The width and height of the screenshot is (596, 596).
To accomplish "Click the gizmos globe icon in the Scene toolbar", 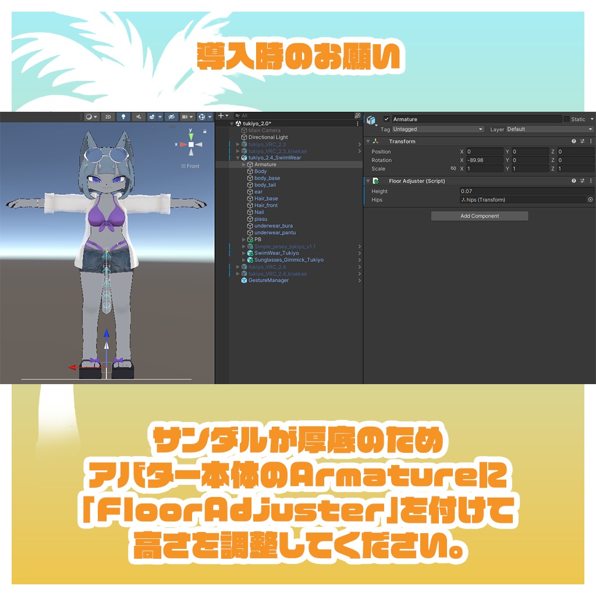I will (x=201, y=117).
